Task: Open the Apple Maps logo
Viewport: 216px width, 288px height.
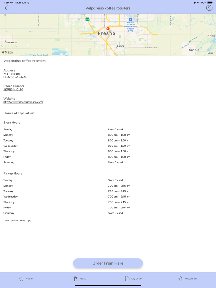Action: (x=7, y=52)
